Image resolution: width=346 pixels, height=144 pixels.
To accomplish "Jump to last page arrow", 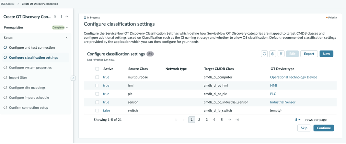I will tap(237, 120).
